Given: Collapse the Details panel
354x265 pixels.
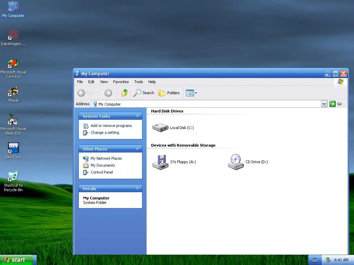Looking at the screenshot, I should click(137, 188).
